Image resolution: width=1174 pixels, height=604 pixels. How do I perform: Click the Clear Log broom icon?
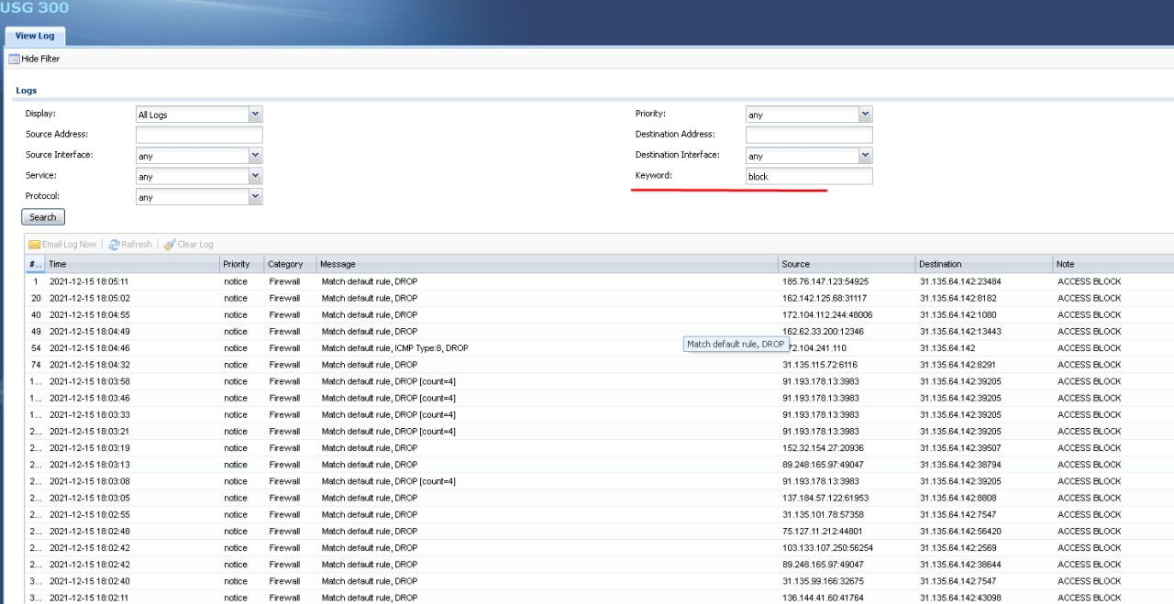click(x=169, y=245)
